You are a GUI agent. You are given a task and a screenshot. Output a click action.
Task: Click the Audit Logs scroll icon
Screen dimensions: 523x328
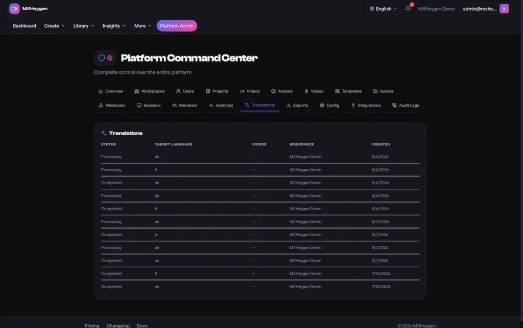point(395,105)
